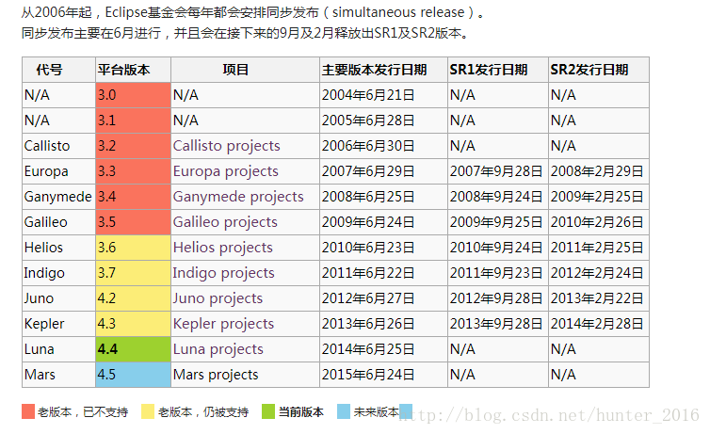Screen dimensions: 710x434
Task: Open the Galileo projects link
Action: tap(225, 222)
